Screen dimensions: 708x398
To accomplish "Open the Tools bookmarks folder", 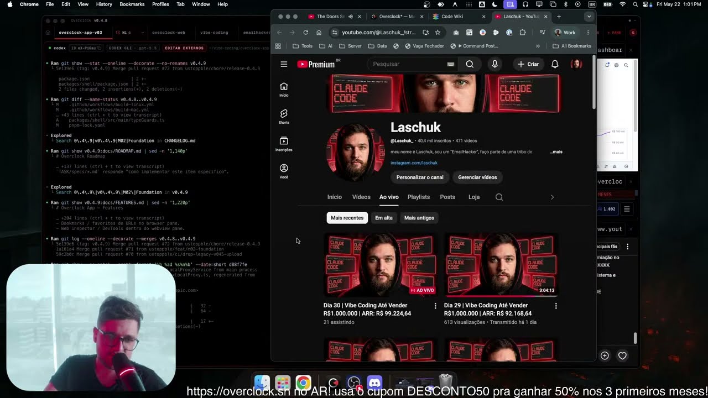I will point(303,46).
